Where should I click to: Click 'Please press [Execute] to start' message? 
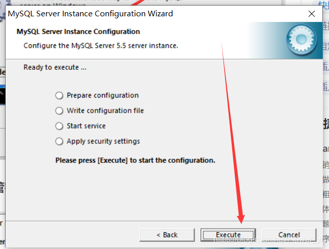click(135, 160)
